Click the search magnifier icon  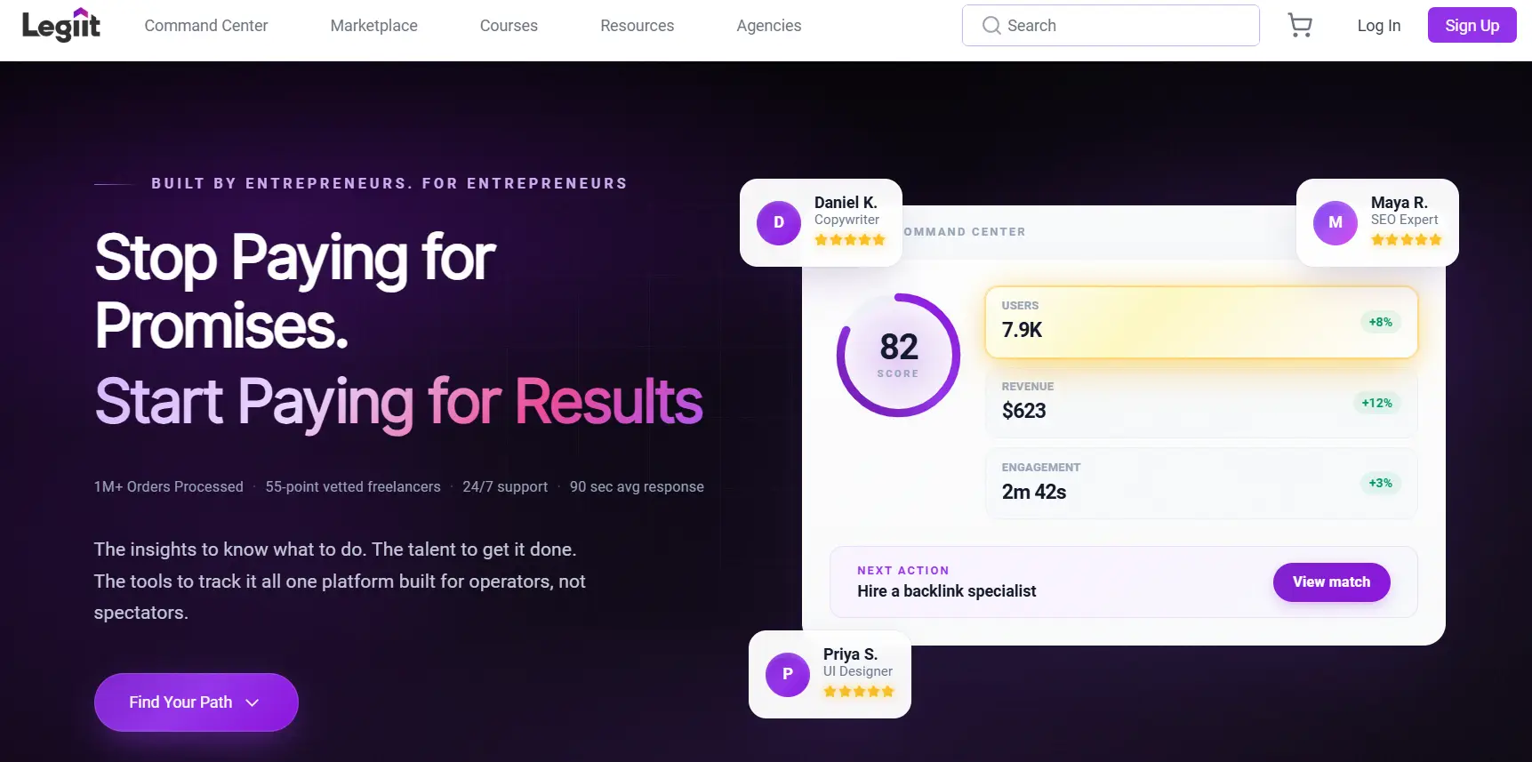991,26
